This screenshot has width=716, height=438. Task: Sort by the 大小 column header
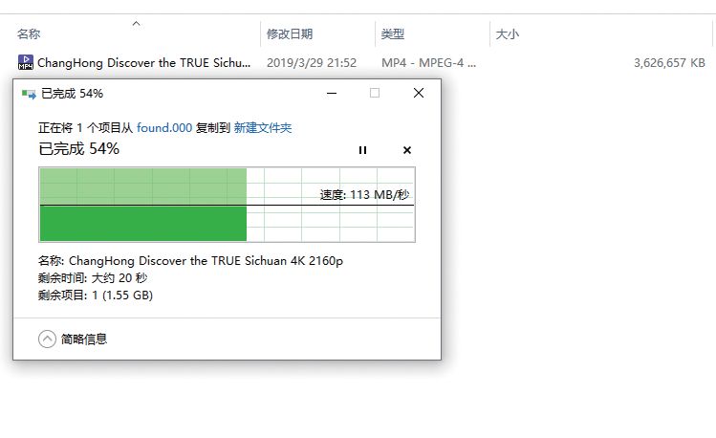pyautogui.click(x=507, y=33)
